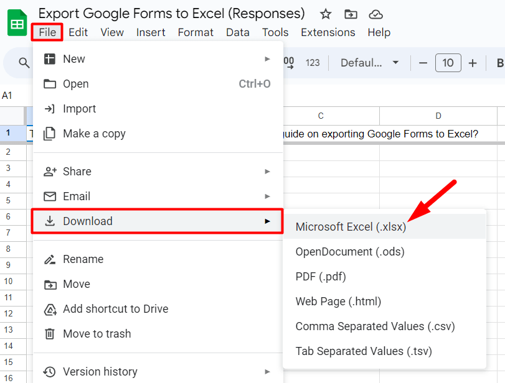
Task: Click the increase decimal places icon
Action: [289, 63]
